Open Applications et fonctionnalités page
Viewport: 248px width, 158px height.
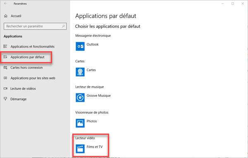click(x=32, y=46)
